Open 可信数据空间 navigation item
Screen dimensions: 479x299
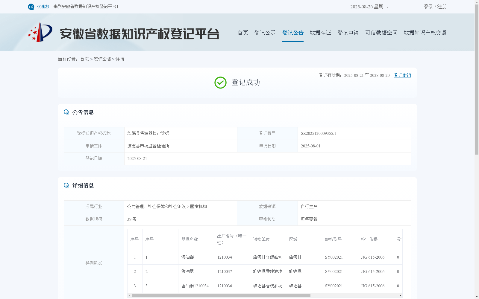(x=381, y=33)
